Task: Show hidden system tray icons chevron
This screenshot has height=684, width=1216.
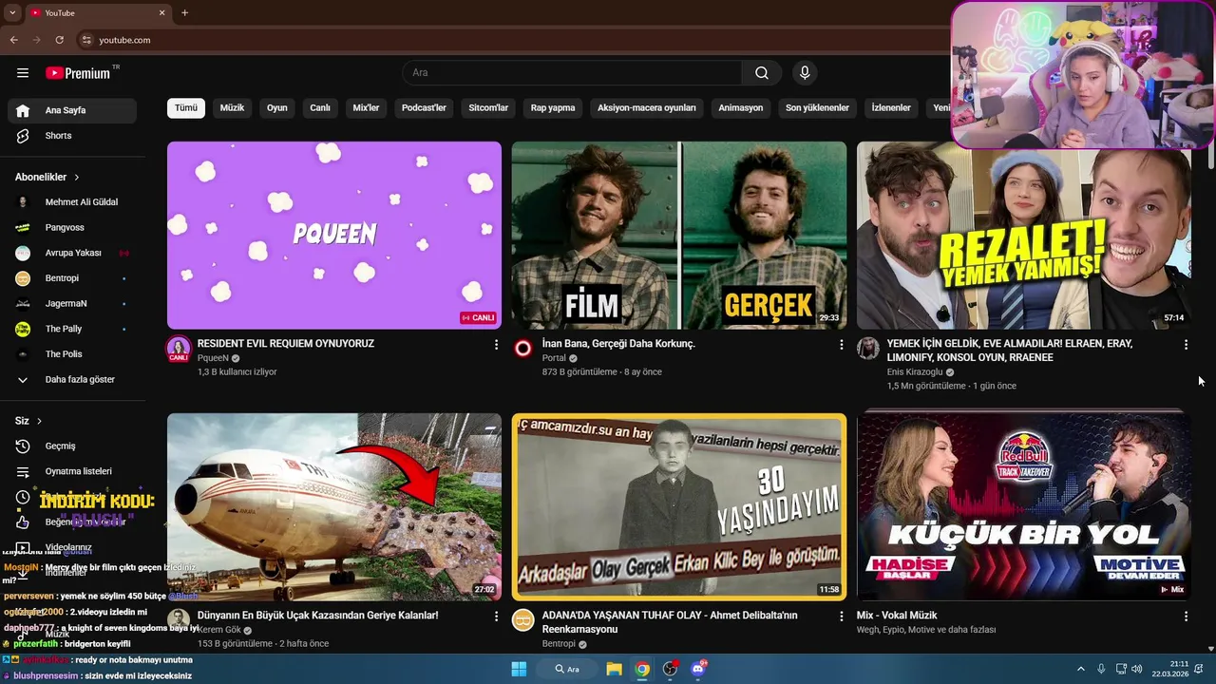Action: point(1080,669)
